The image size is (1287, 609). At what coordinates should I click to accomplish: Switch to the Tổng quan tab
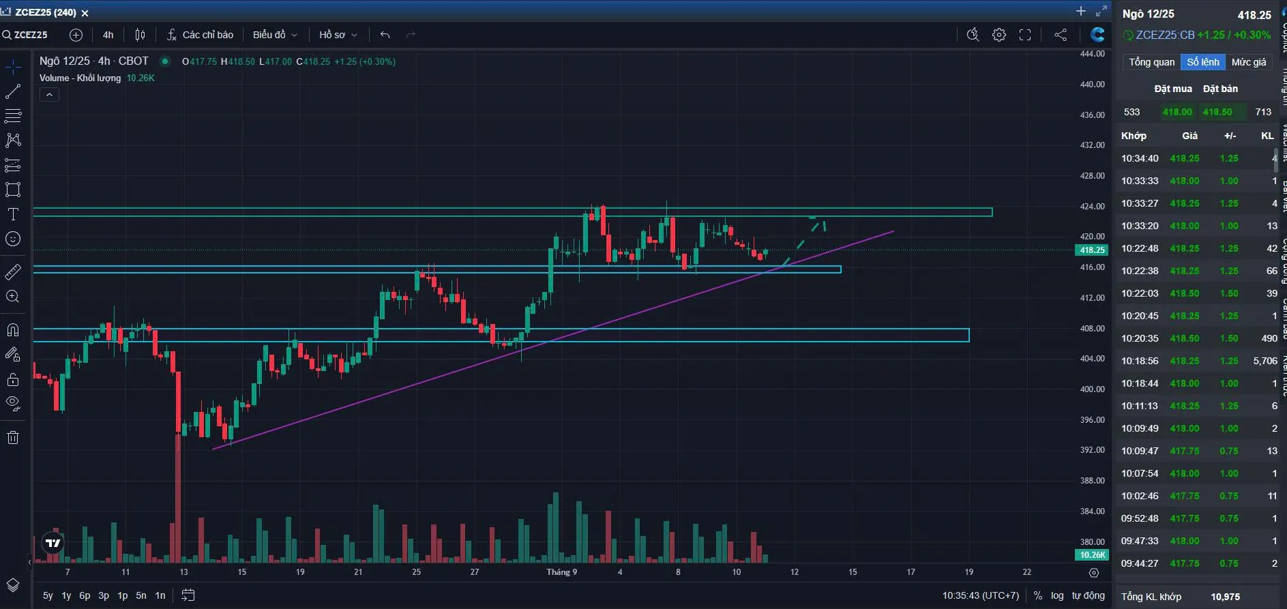tap(1151, 62)
